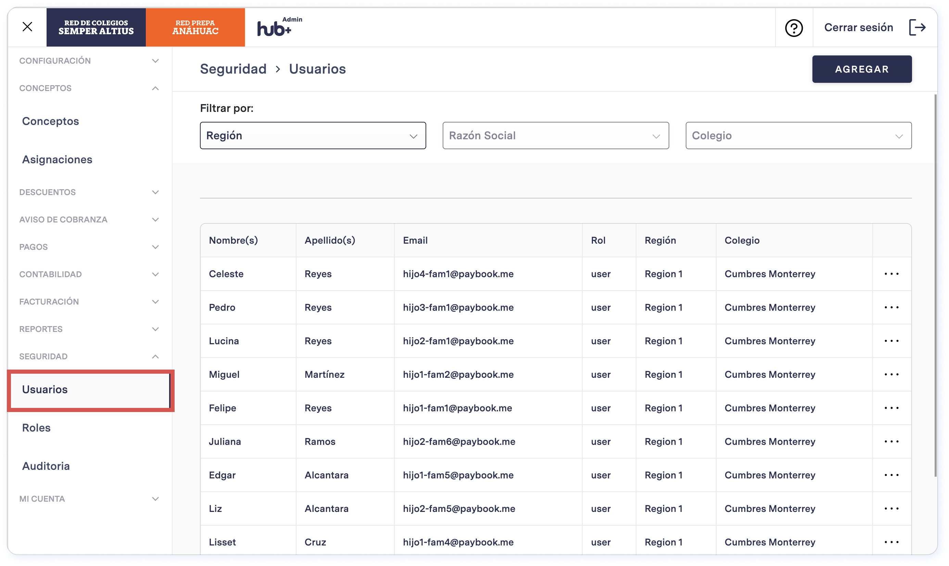The height and width of the screenshot is (566, 949).
Task: Expand the Pagos section
Action: pyautogui.click(x=89, y=247)
